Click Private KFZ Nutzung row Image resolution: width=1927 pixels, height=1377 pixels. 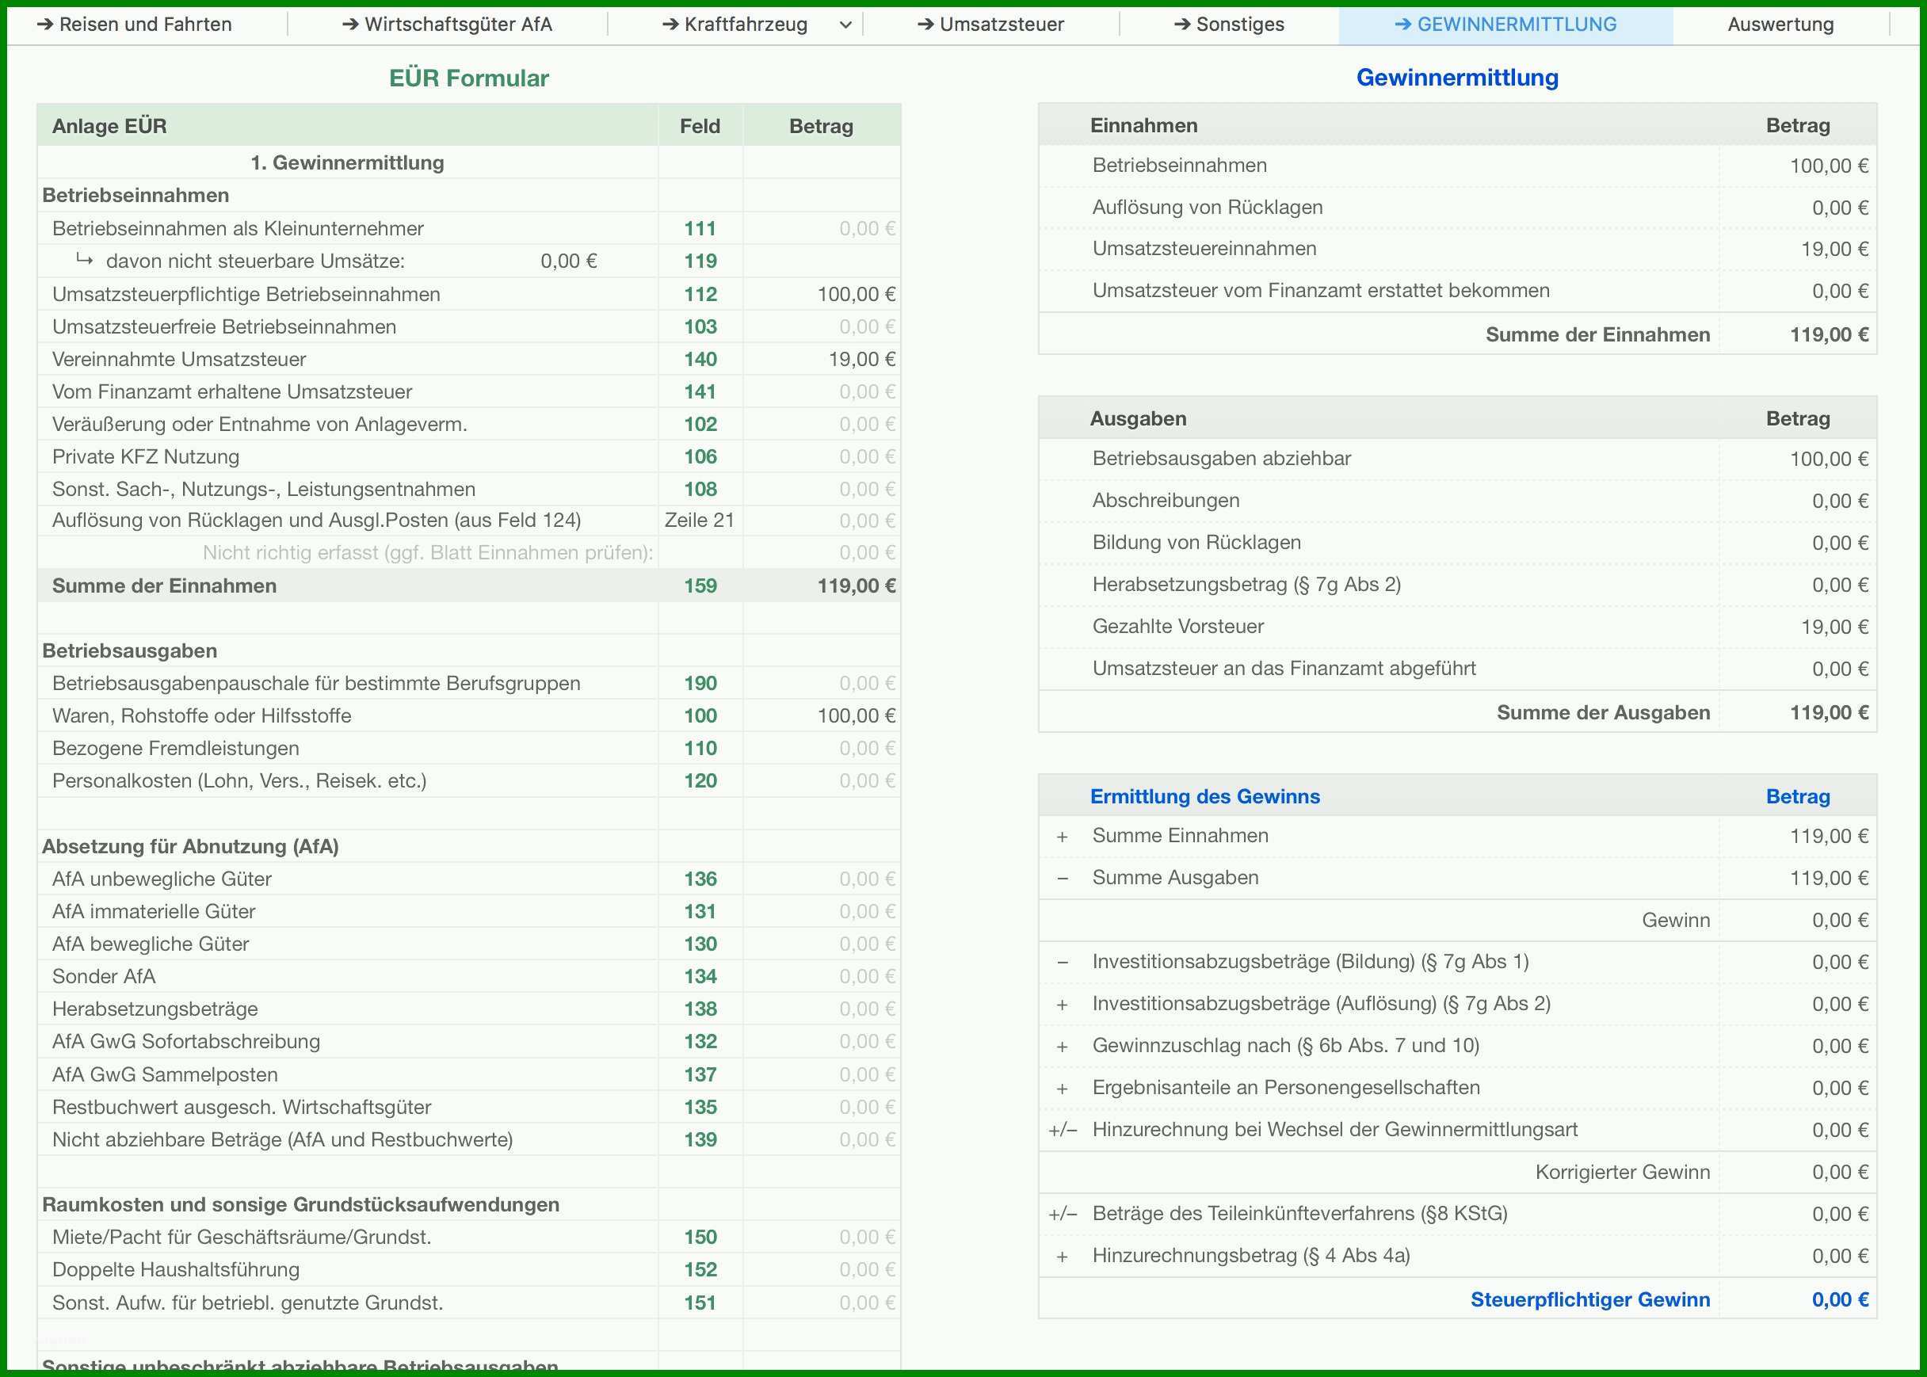pos(469,456)
